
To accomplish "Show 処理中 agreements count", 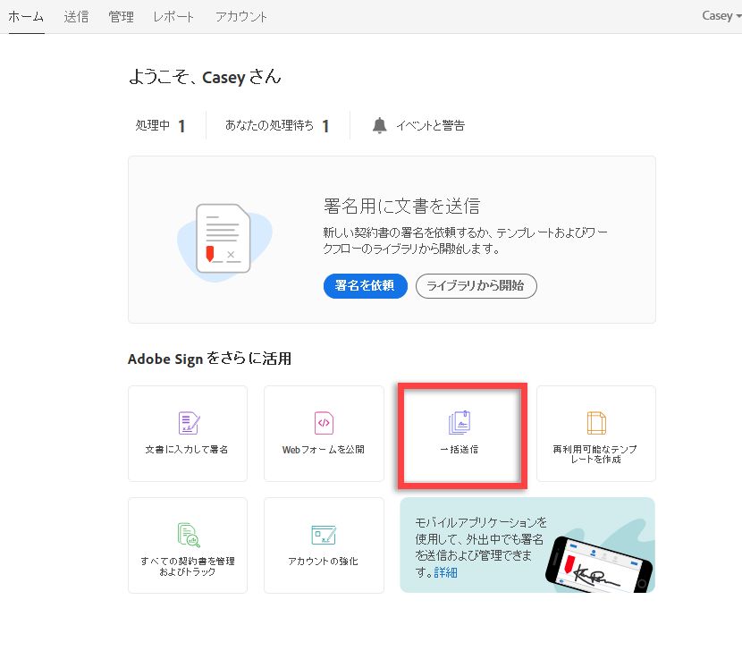I will click(x=160, y=125).
